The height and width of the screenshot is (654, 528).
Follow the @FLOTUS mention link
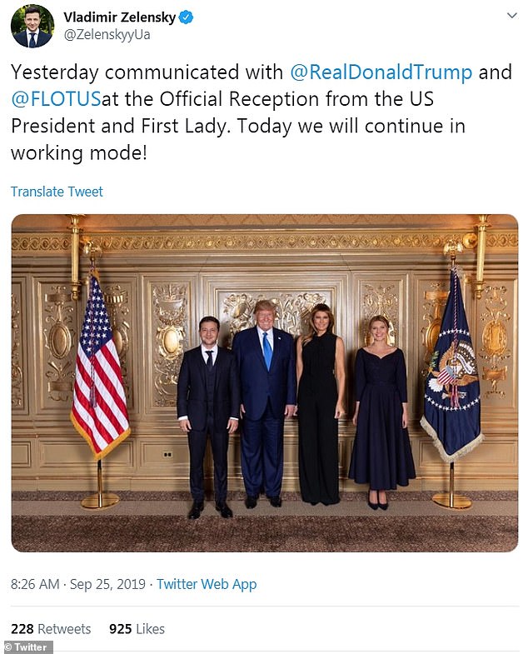pyautogui.click(x=55, y=100)
